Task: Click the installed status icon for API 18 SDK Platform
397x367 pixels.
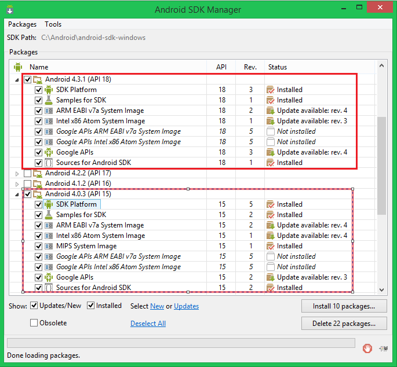Action: click(271, 90)
